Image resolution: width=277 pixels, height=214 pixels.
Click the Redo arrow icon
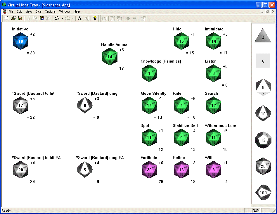pyautogui.click(x=68, y=18)
